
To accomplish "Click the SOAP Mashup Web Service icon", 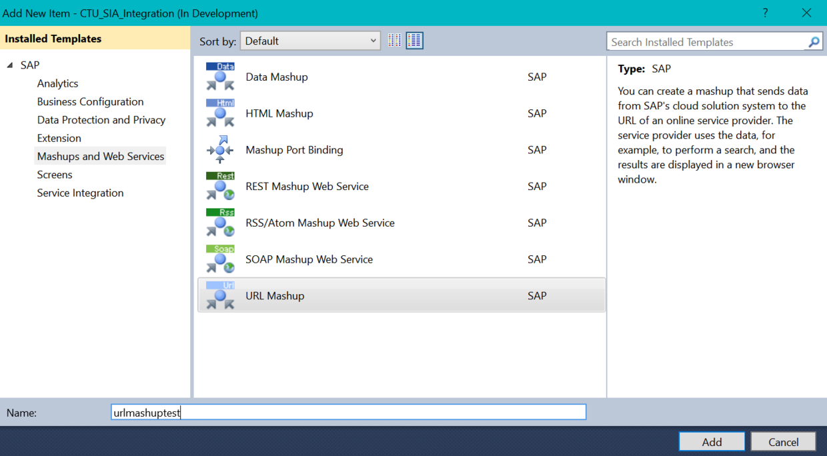I will click(220, 259).
